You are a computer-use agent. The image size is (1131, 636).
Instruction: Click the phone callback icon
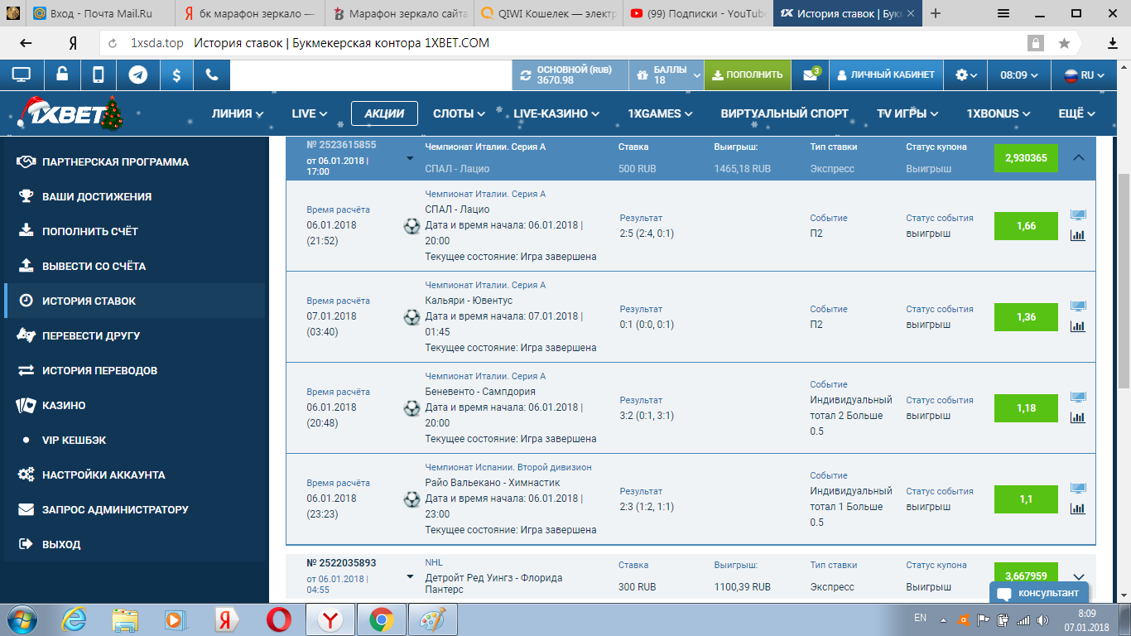212,75
